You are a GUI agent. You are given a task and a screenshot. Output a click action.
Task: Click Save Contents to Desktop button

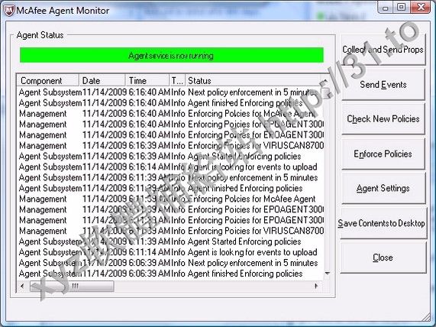(383, 223)
